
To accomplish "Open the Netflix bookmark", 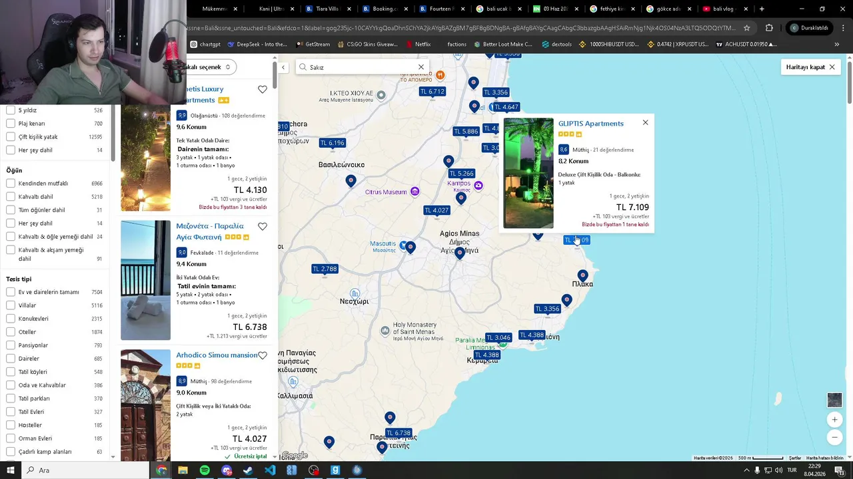I will coord(418,45).
